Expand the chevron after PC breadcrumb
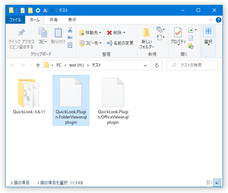228x193 pixels. (65, 65)
